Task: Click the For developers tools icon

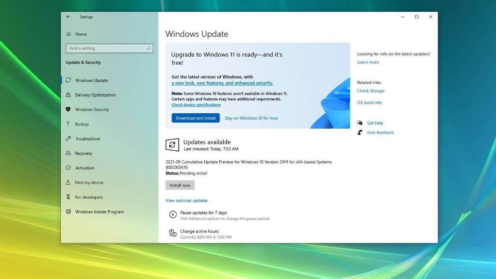Action: 69,197
